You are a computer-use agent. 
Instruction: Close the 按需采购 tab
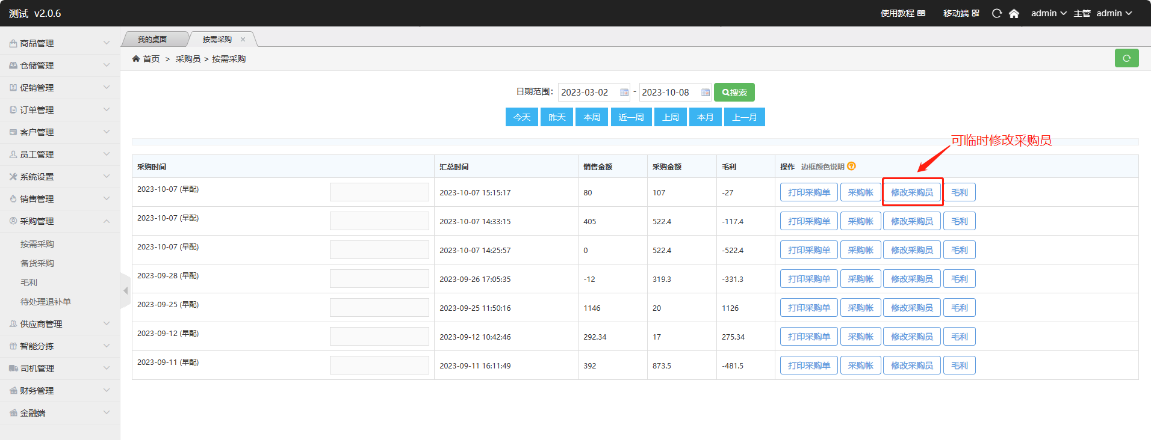point(243,40)
